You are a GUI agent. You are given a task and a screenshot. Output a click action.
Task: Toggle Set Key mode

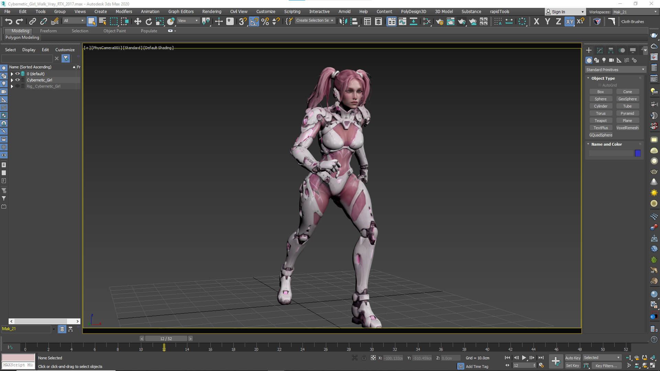(x=573, y=366)
